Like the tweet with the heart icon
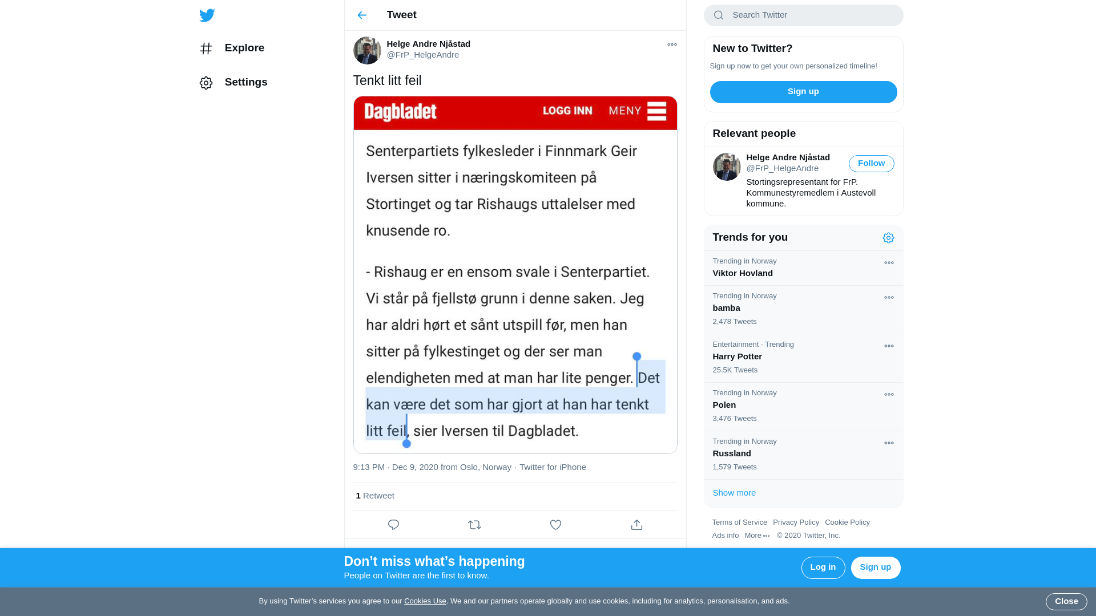This screenshot has width=1096, height=616. (x=555, y=525)
